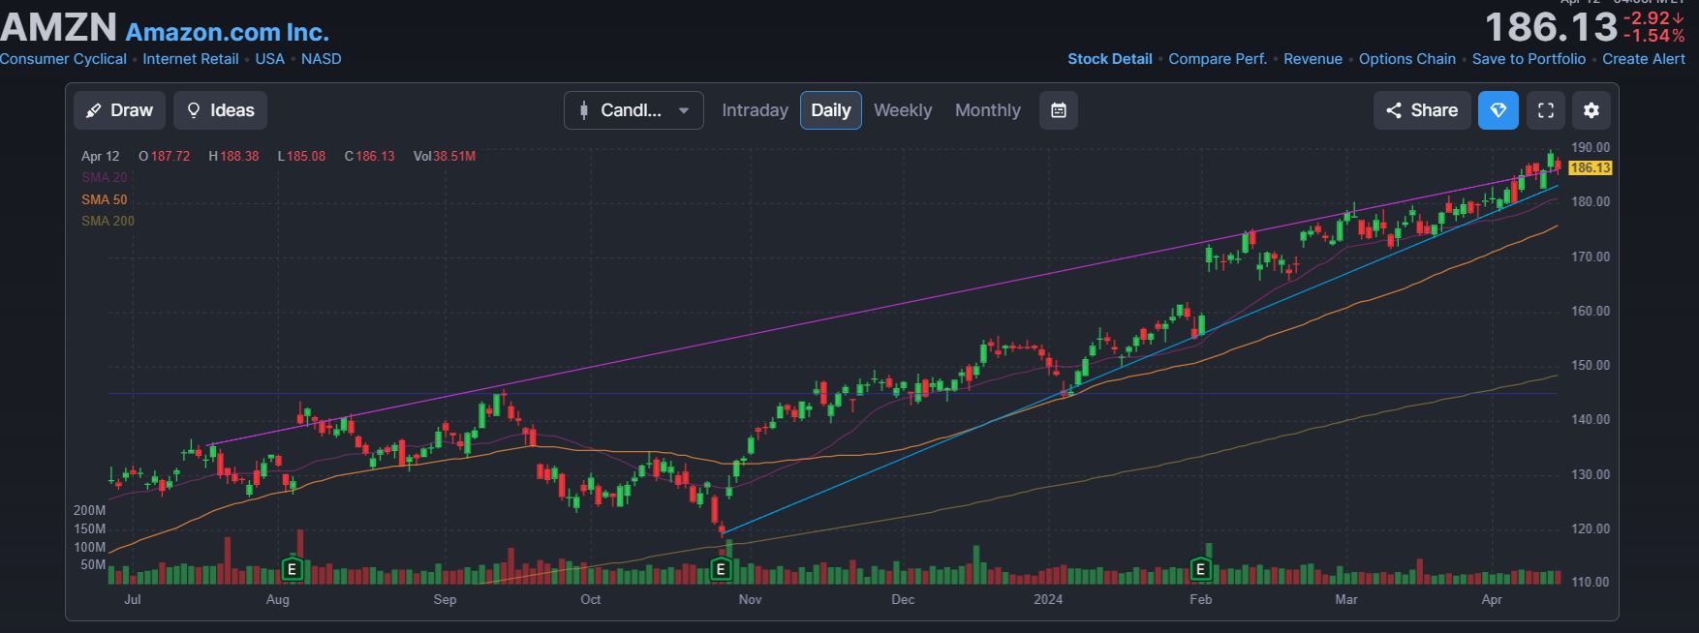This screenshot has height=633, width=1699.
Task: Open chart settings gear icon
Action: [x=1591, y=110]
